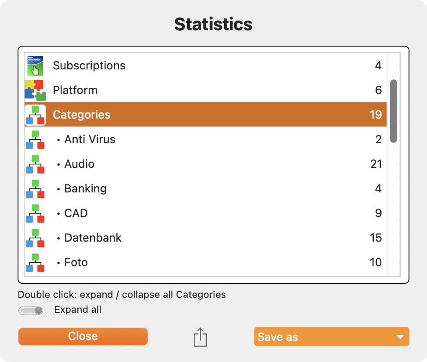Click the Categories hierarchy icon
This screenshot has height=362, width=427.
(35, 115)
